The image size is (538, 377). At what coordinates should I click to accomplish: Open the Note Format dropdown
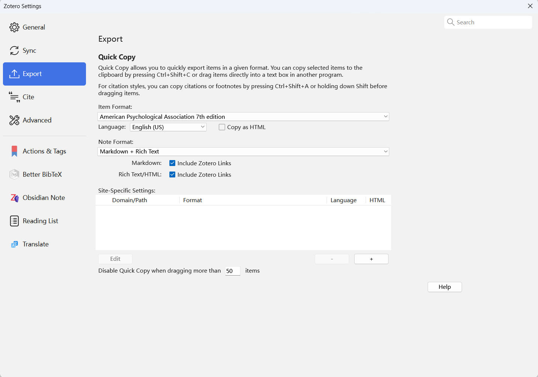pyautogui.click(x=243, y=152)
